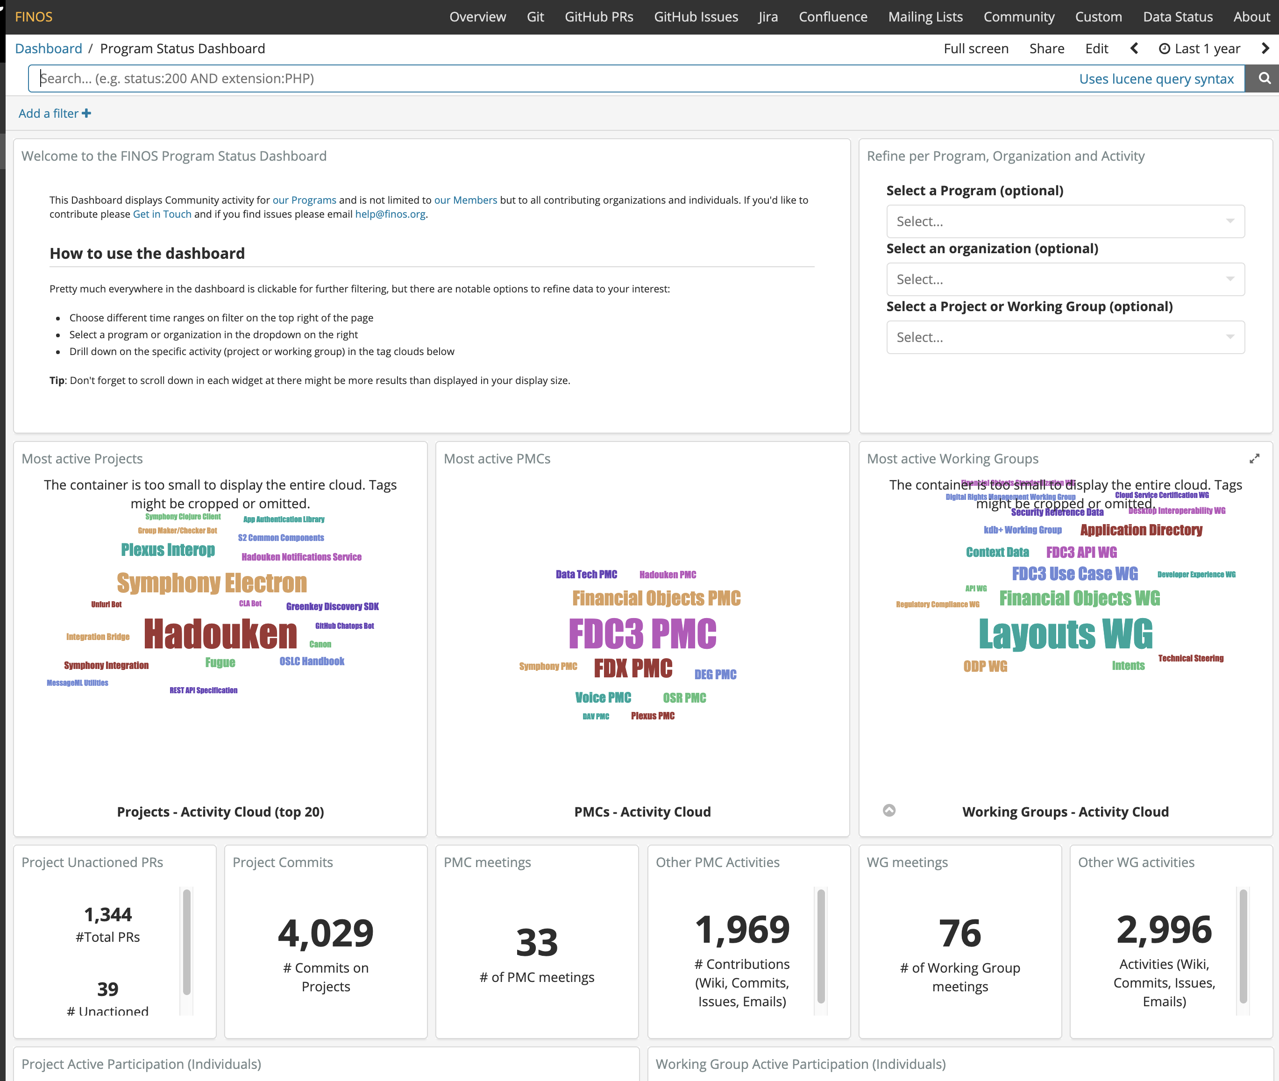Click the Dashboard breadcrumb link
The width and height of the screenshot is (1279, 1081).
coord(49,49)
